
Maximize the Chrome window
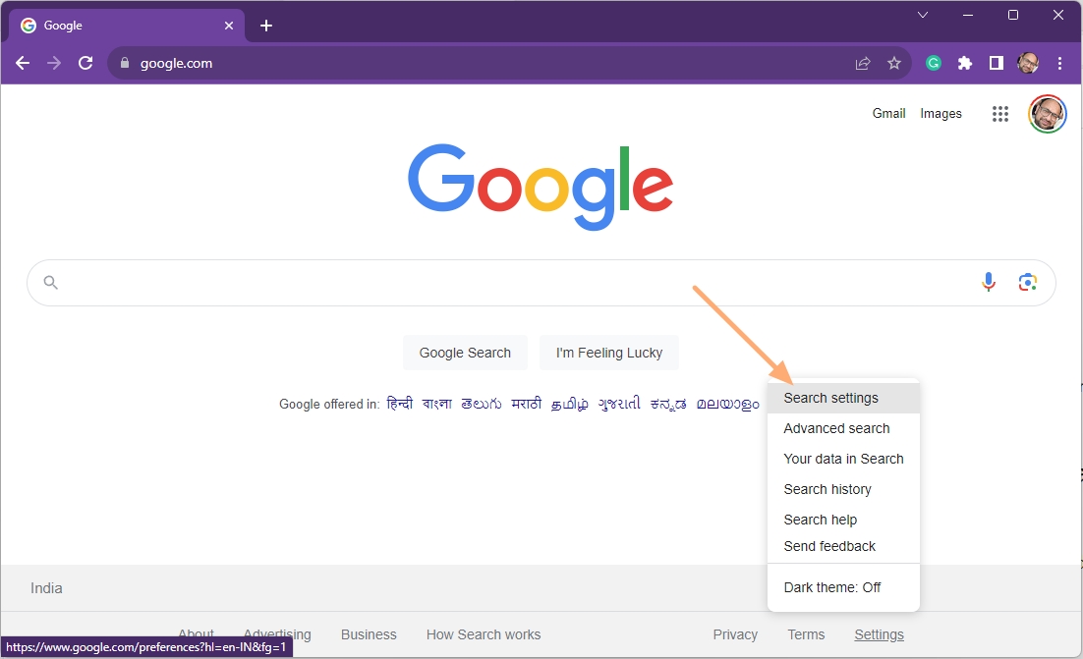tap(1013, 15)
